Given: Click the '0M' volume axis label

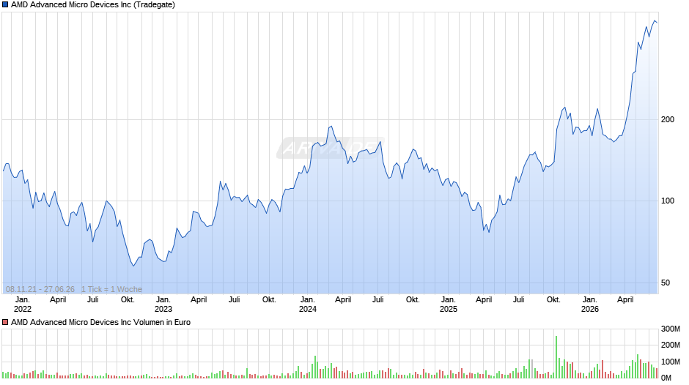Looking at the screenshot, I should pyautogui.click(x=666, y=378).
